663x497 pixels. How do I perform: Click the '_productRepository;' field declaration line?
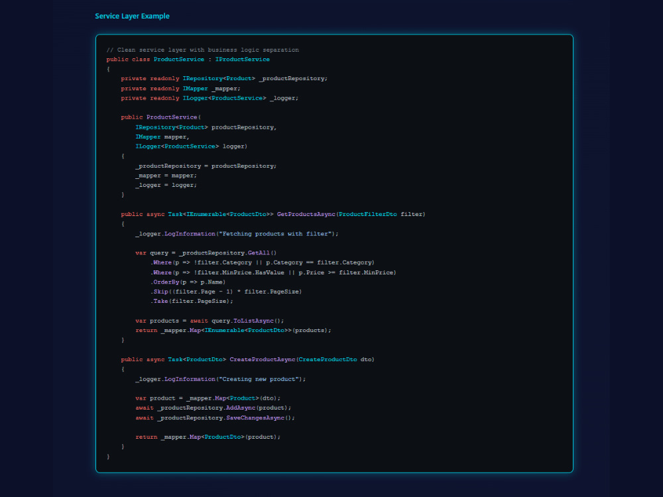pos(224,79)
